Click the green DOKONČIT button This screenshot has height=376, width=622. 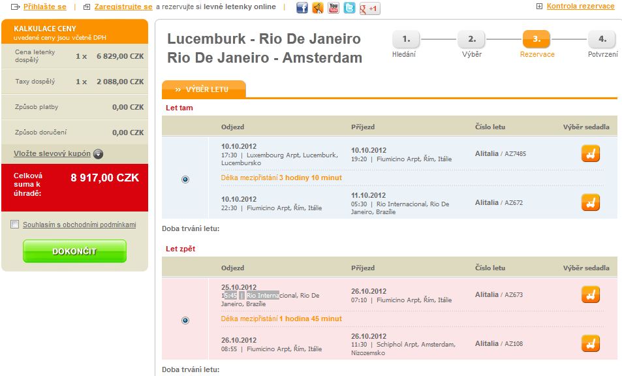tap(74, 251)
